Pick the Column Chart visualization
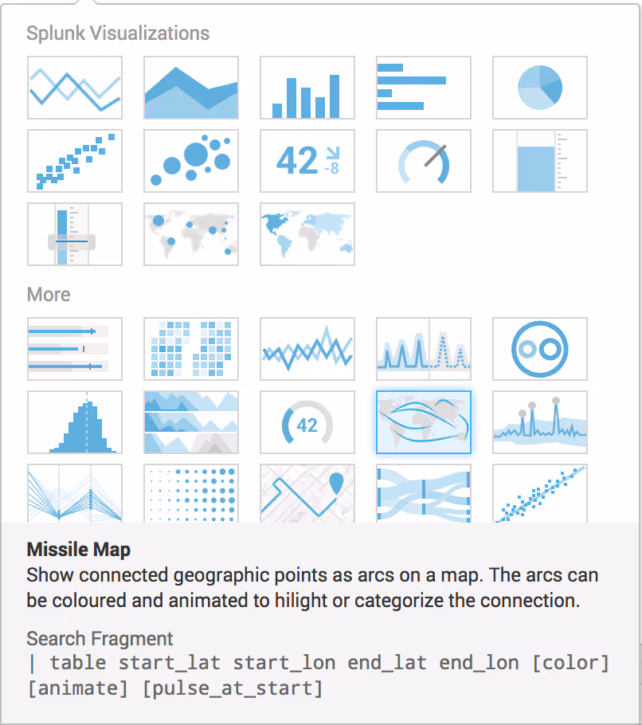The width and height of the screenshot is (642, 725). (307, 88)
